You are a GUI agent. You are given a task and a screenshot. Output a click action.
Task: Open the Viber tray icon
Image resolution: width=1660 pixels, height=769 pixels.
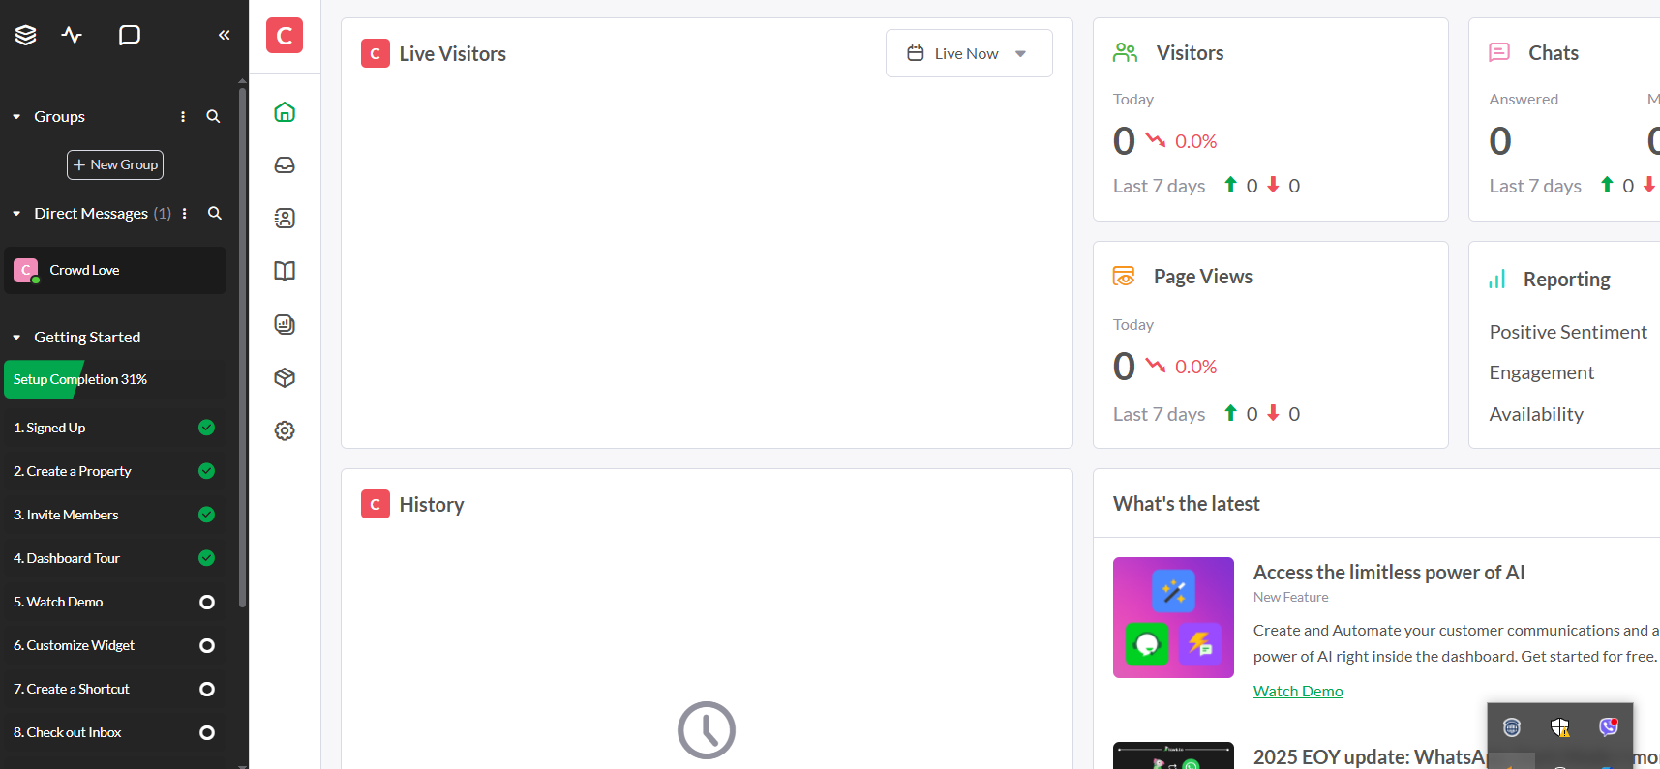coord(1608,727)
